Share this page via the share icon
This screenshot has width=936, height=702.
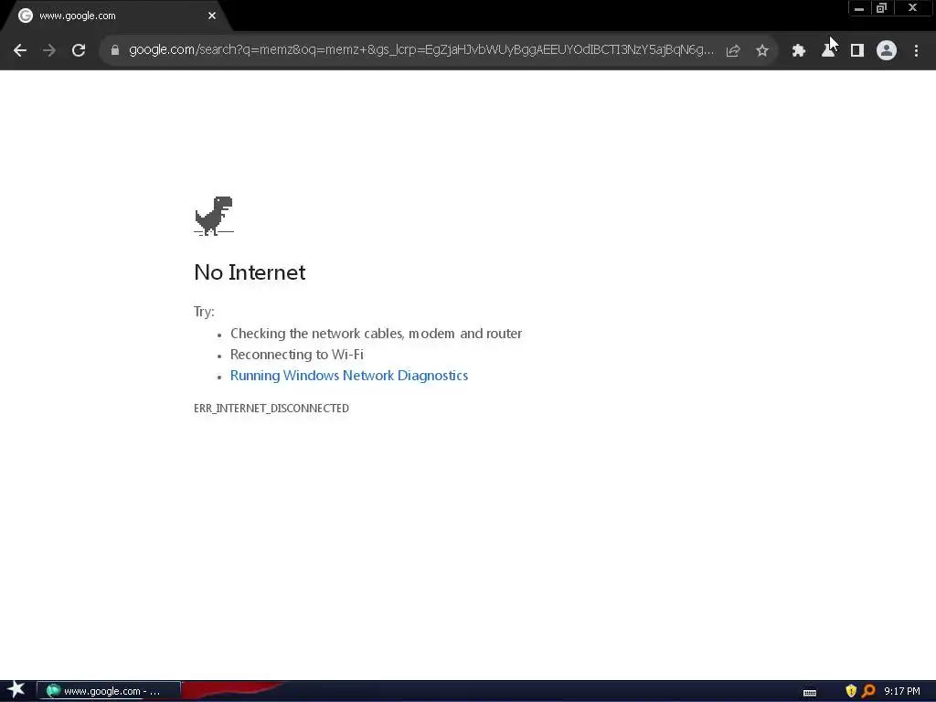[x=733, y=51]
